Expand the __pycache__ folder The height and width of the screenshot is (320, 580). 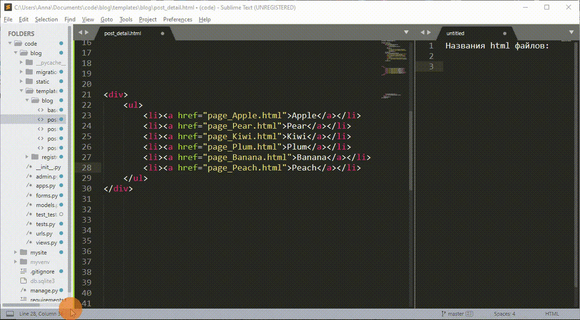tap(21, 62)
